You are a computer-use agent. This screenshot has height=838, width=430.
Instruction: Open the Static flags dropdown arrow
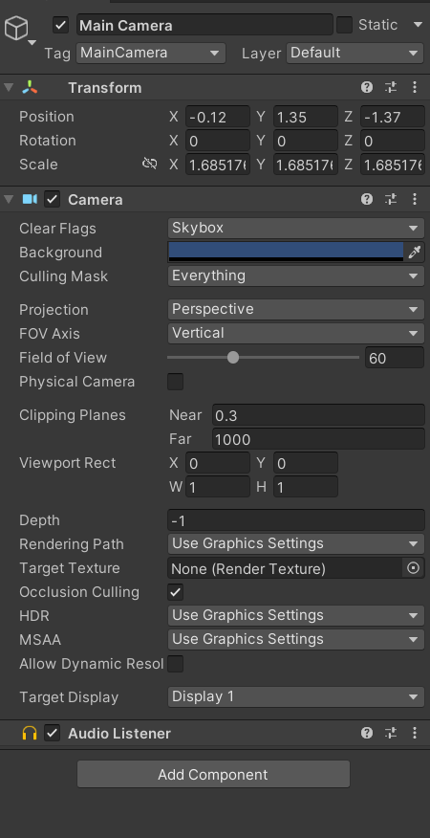point(418,25)
